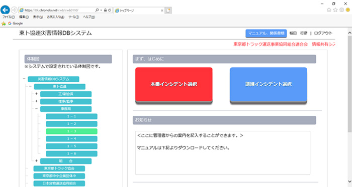Open the お気に入り(A) menu

coord(55,17)
